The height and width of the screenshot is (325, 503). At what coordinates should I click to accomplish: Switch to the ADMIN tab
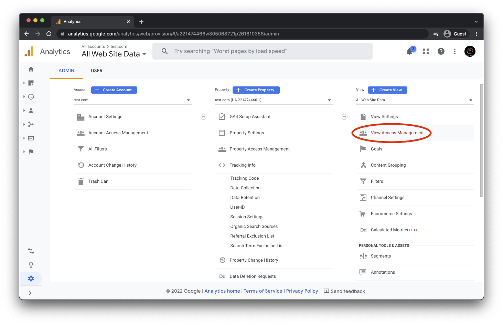(x=66, y=71)
